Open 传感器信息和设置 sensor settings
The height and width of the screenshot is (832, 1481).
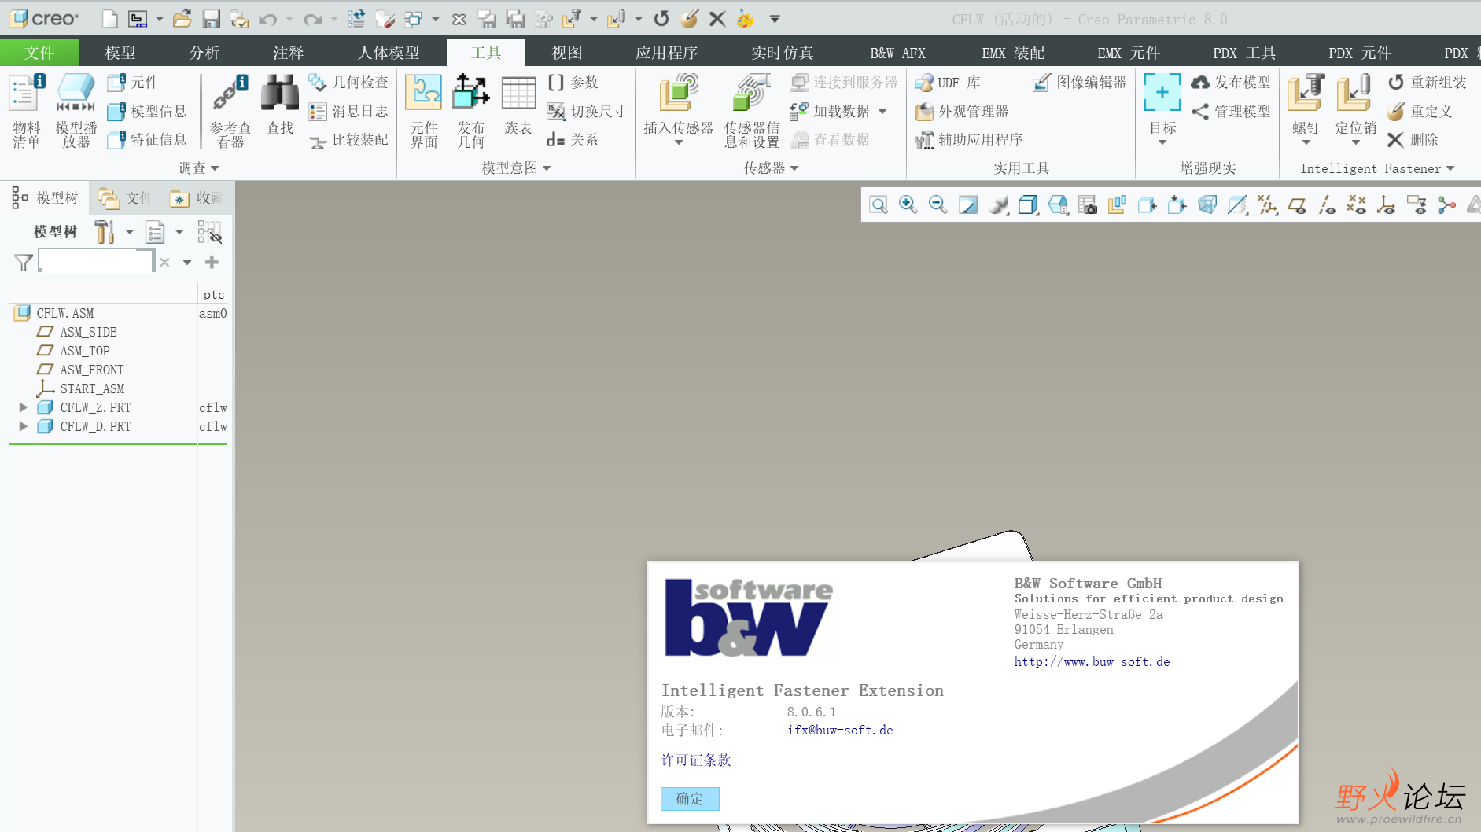(x=751, y=111)
